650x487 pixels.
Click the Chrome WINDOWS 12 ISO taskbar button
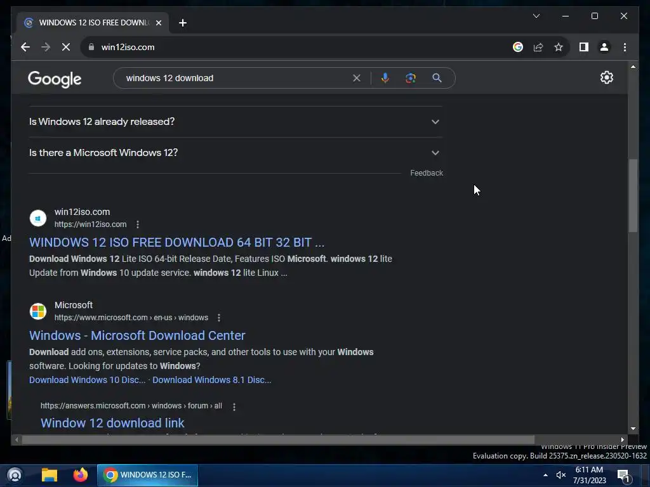coord(147,474)
